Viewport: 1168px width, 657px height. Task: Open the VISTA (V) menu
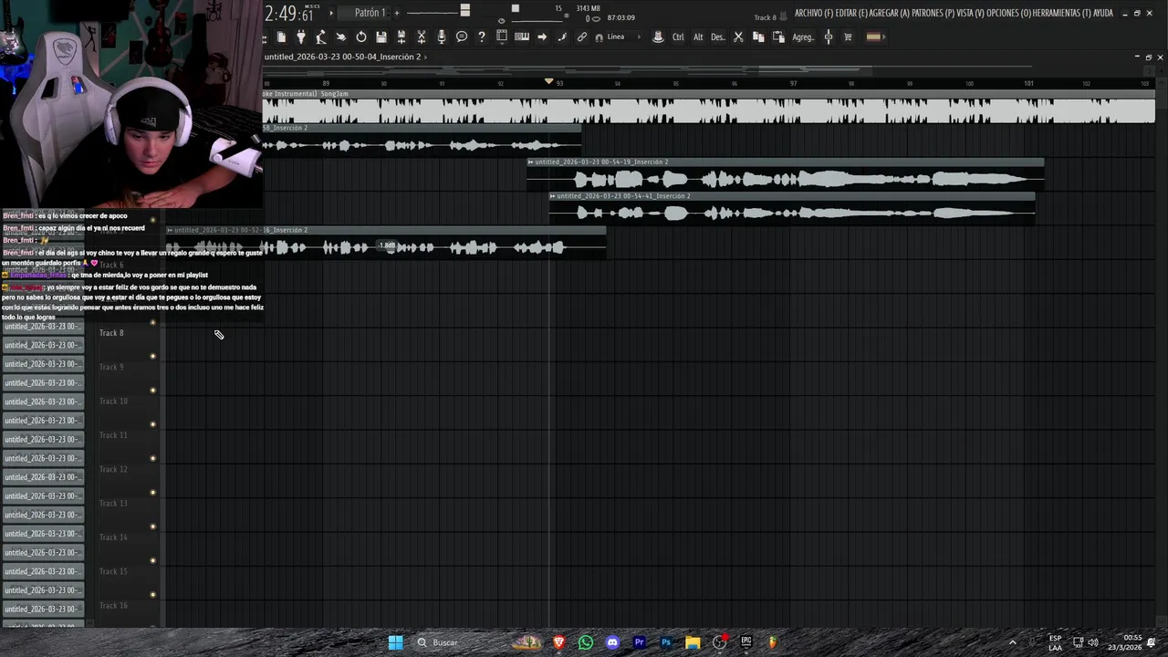(x=971, y=14)
